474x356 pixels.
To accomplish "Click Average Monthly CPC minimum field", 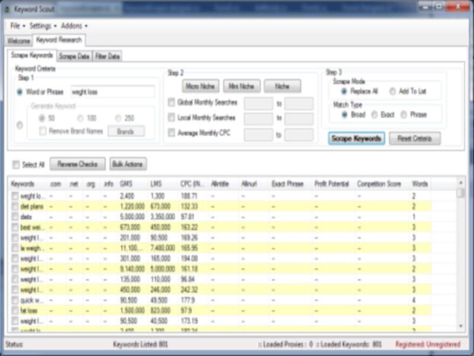I will click(x=258, y=135).
